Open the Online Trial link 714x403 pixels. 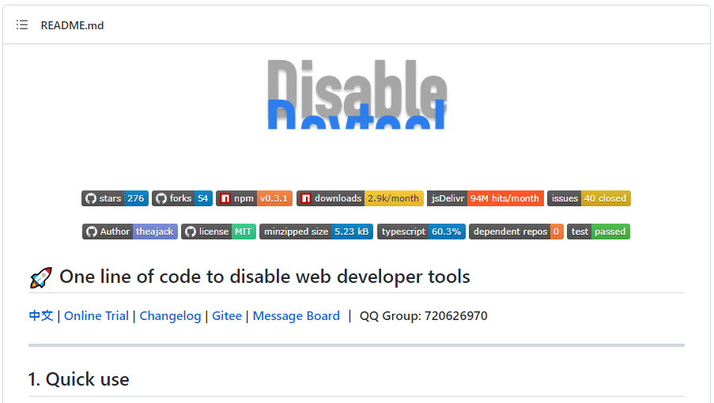[96, 315]
